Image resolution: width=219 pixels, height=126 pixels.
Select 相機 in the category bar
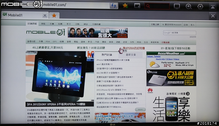(x=62, y=42)
